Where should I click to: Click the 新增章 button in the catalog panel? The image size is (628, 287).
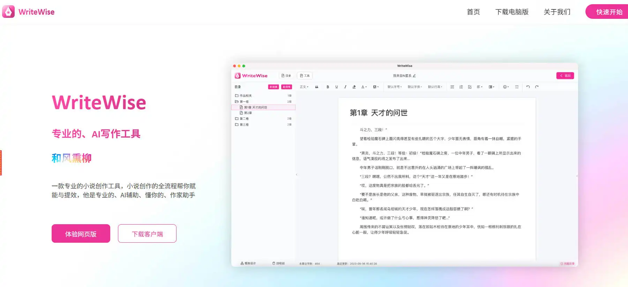[274, 87]
